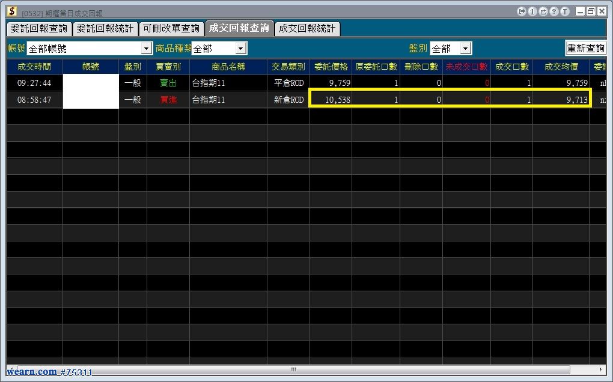This screenshot has height=382, width=613.
Task: Click the add-window plus icon in title bar
Action: pyautogui.click(x=543, y=12)
